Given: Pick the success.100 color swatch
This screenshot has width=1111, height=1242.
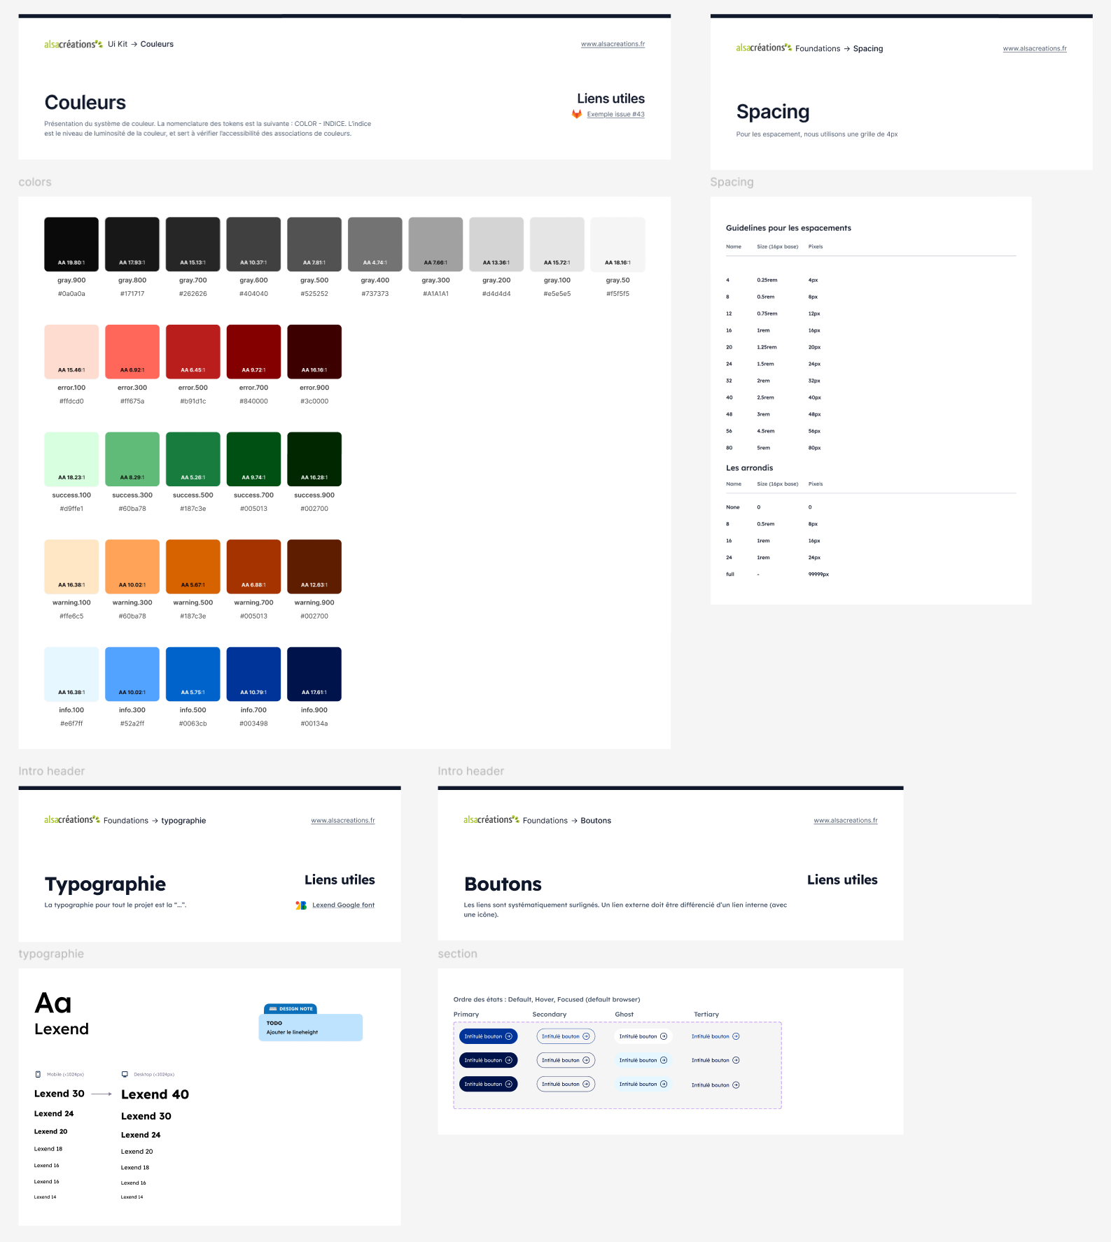Looking at the screenshot, I should (71, 459).
